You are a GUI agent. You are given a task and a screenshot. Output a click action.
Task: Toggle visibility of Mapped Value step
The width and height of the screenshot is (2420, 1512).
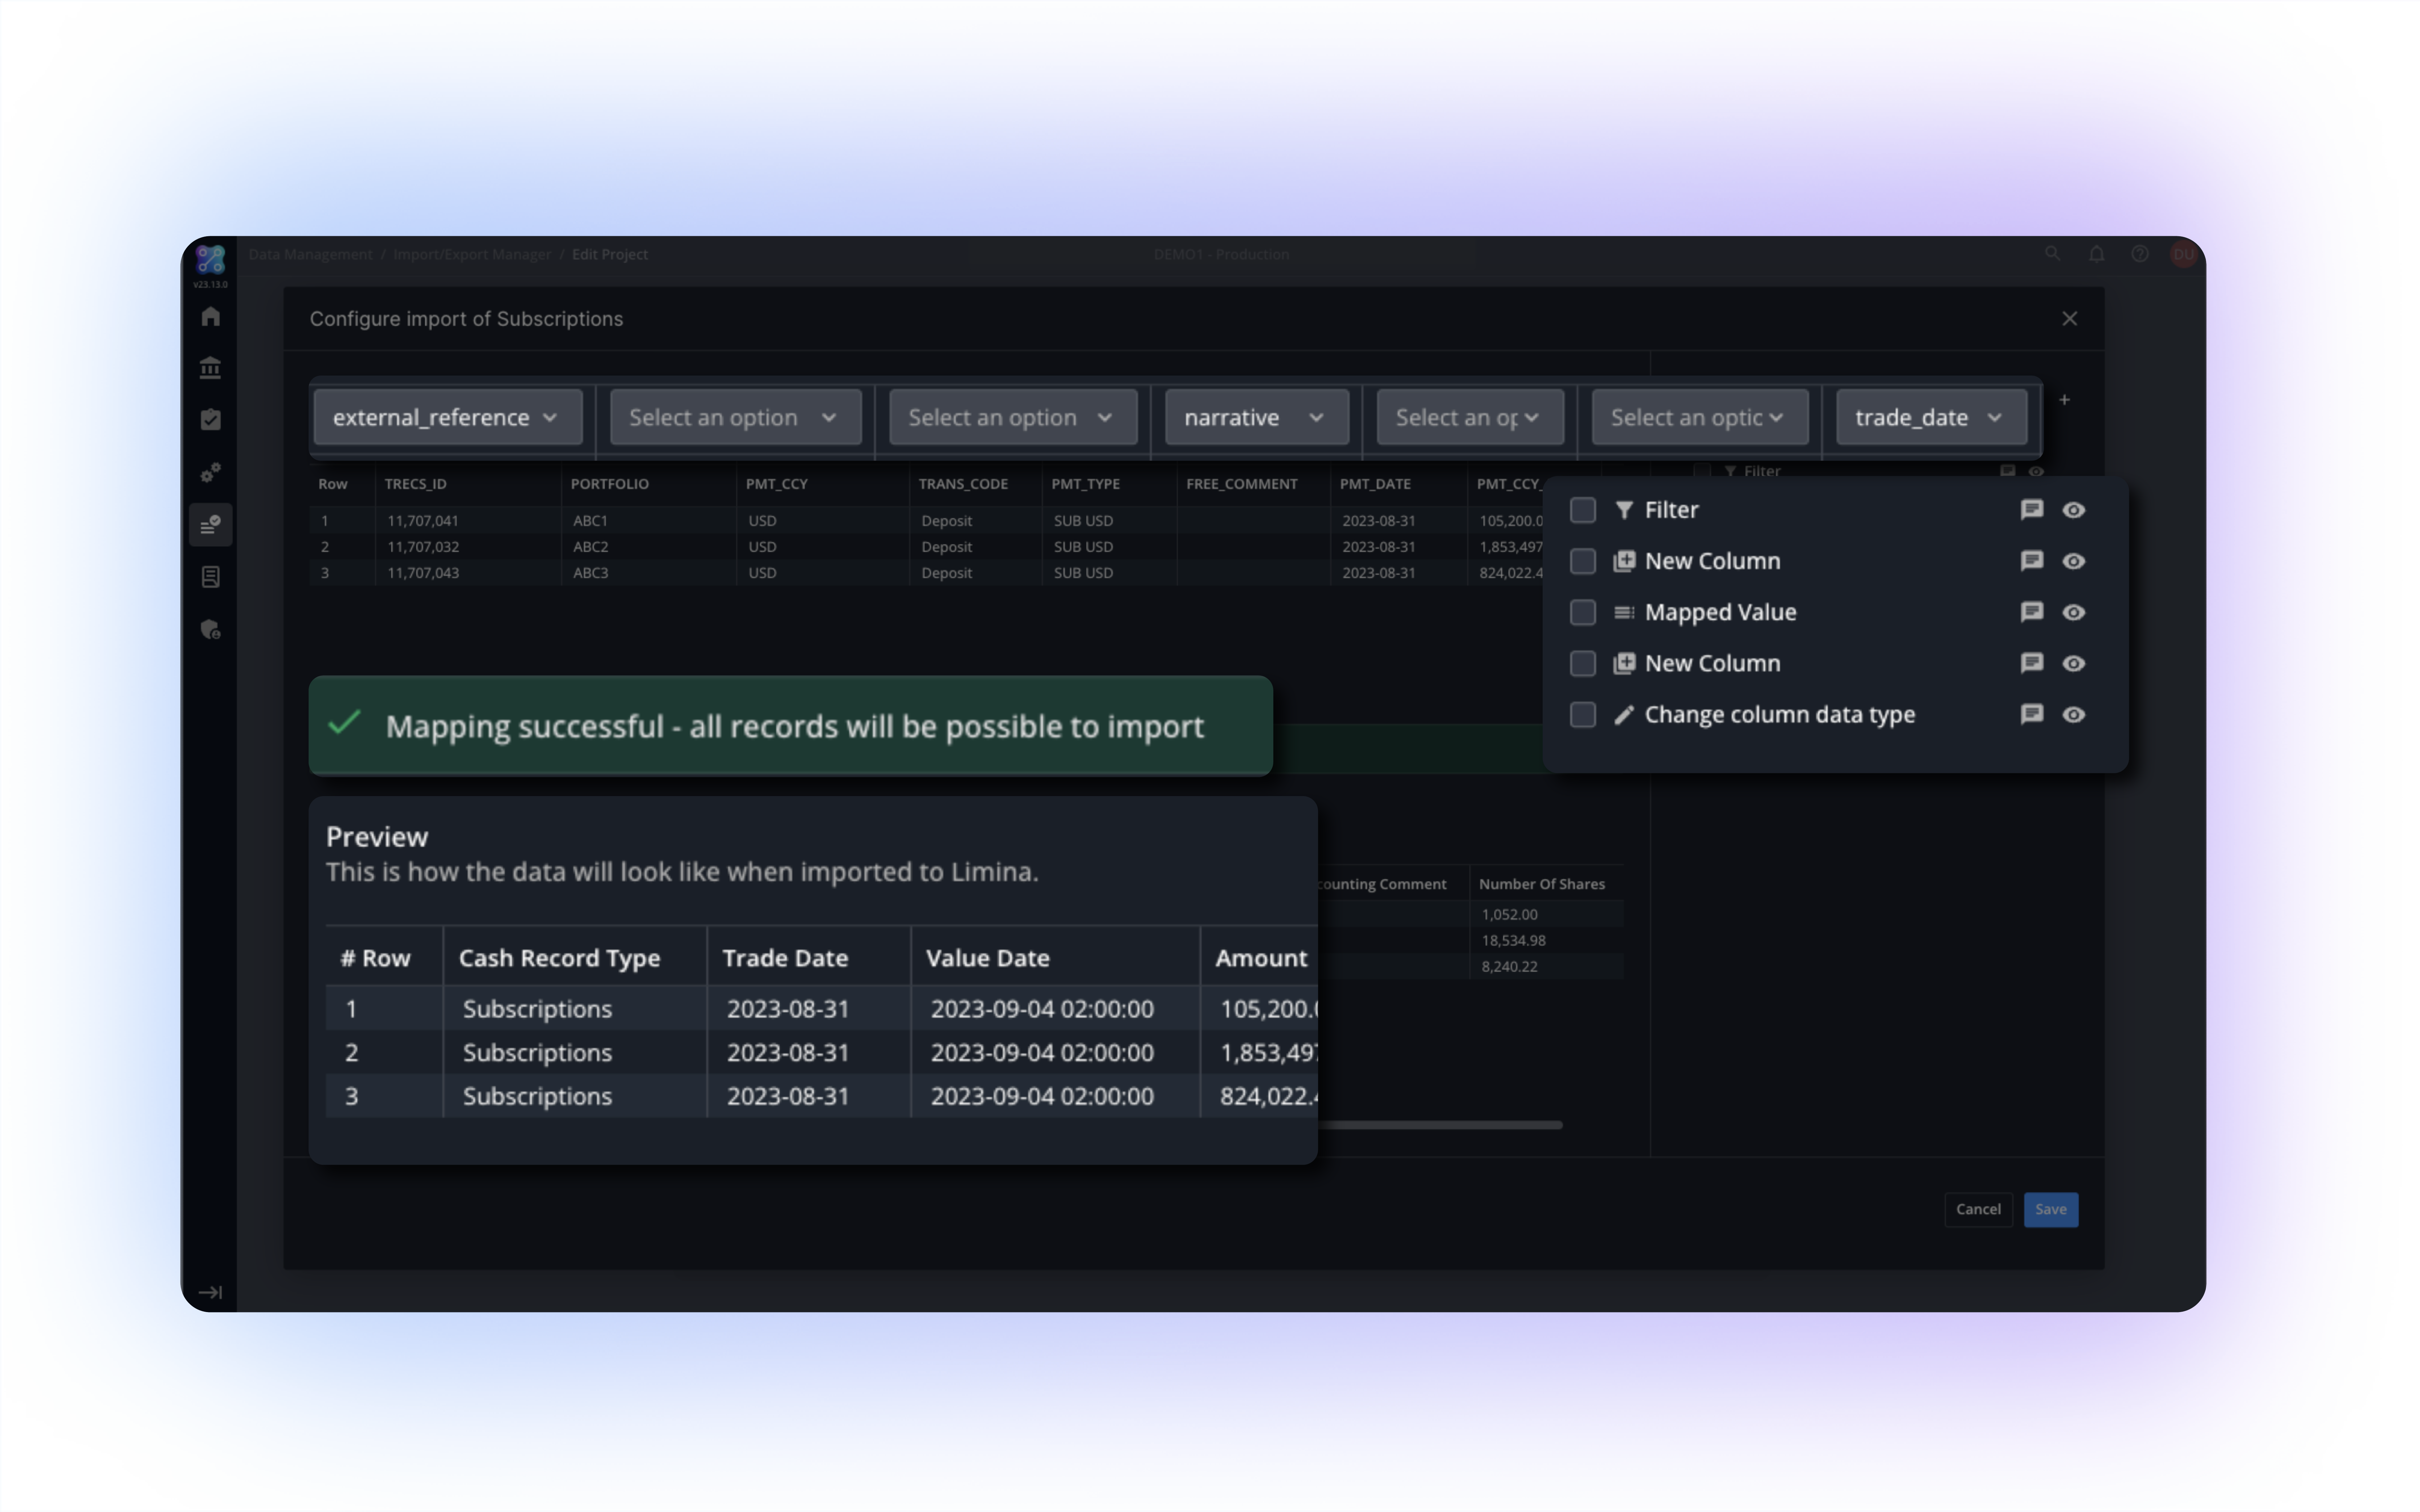pos(2074,612)
